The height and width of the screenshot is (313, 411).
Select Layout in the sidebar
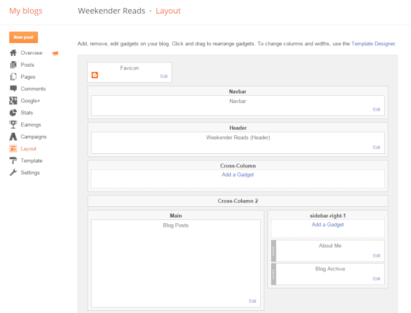(x=28, y=149)
